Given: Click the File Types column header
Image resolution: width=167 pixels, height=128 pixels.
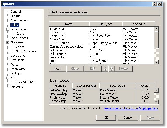Looking at the screenshot, I should 106,24.
